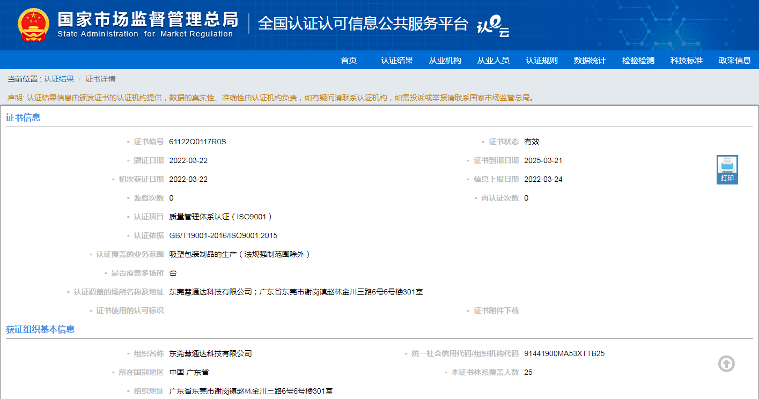Screen dimensions: 759x399
Task: Select 再认证次数 value 0
Action: coord(526,198)
